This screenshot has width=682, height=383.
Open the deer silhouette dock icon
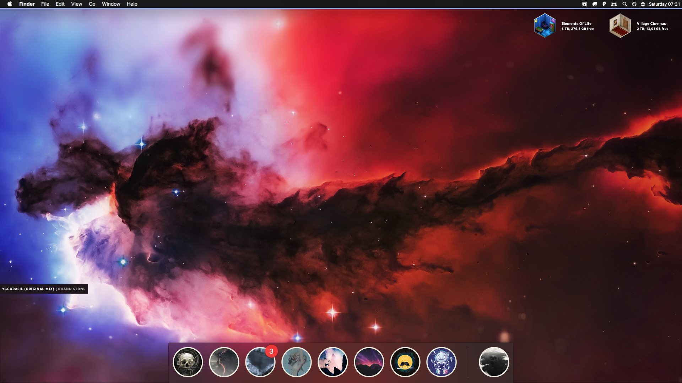[333, 362]
